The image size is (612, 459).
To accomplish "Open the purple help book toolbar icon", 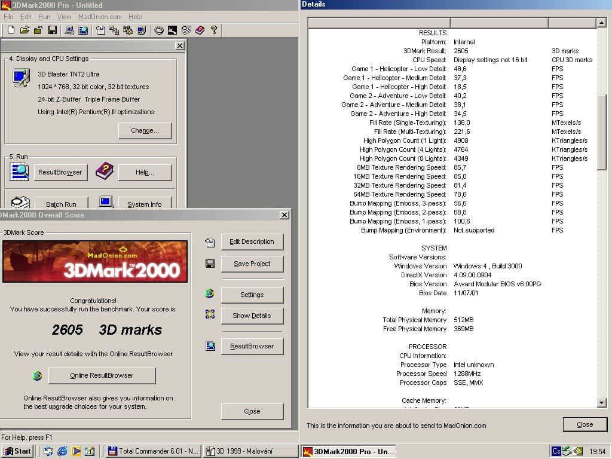I will pos(200,30).
